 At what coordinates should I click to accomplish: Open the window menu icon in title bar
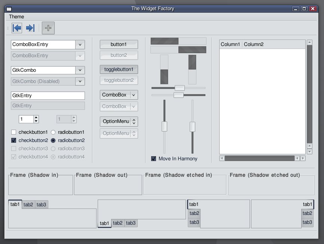tap(9, 9)
